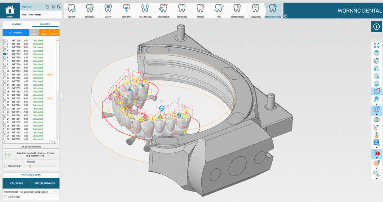Screen dimensions: 383x202
Task: Click the blue checkmark marker on the model
Action: tap(162, 108)
